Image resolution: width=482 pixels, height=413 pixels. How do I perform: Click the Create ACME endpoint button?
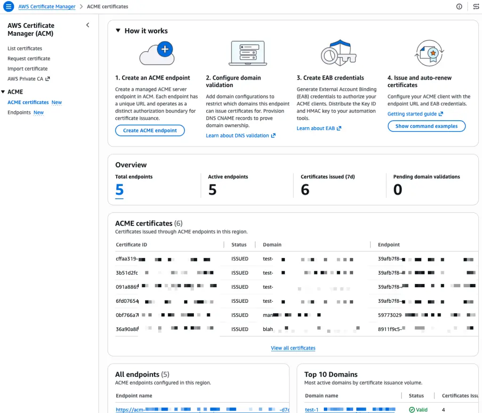click(150, 130)
